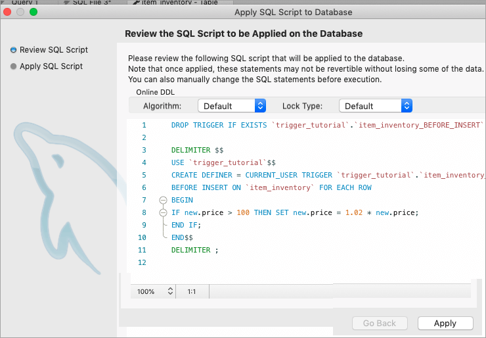Click the CREATE DEFINER line
The width and height of the screenshot is (486, 338).
point(328,175)
